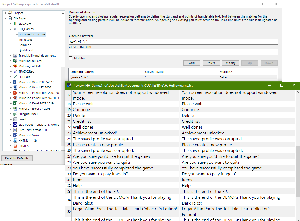Click the Preview window vertical scrollbar thumb
300x221 pixels.
point(298,172)
